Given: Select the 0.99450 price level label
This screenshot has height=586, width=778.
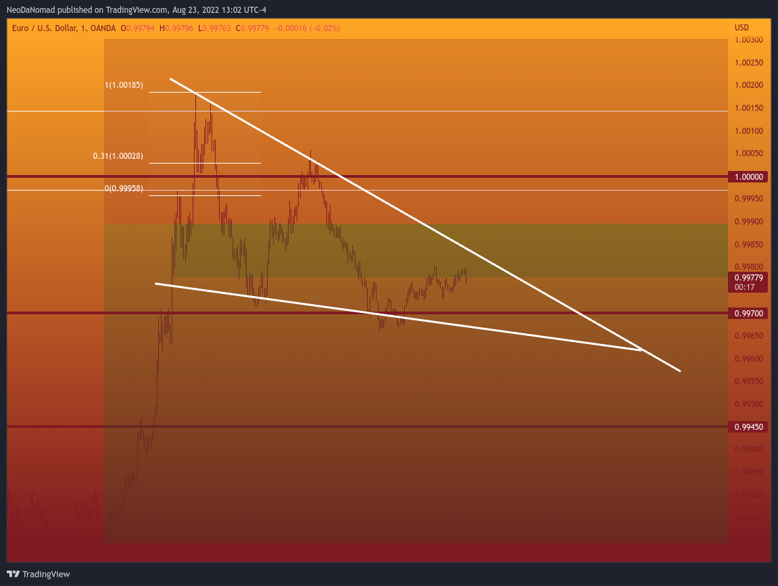Looking at the screenshot, I should pyautogui.click(x=748, y=426).
